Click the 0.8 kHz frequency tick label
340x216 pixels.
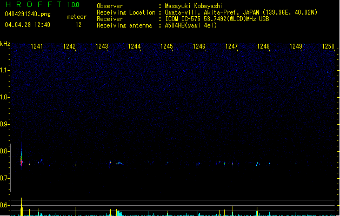tap(4, 151)
